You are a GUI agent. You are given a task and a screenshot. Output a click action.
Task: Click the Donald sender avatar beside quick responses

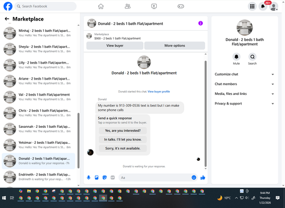(90, 152)
